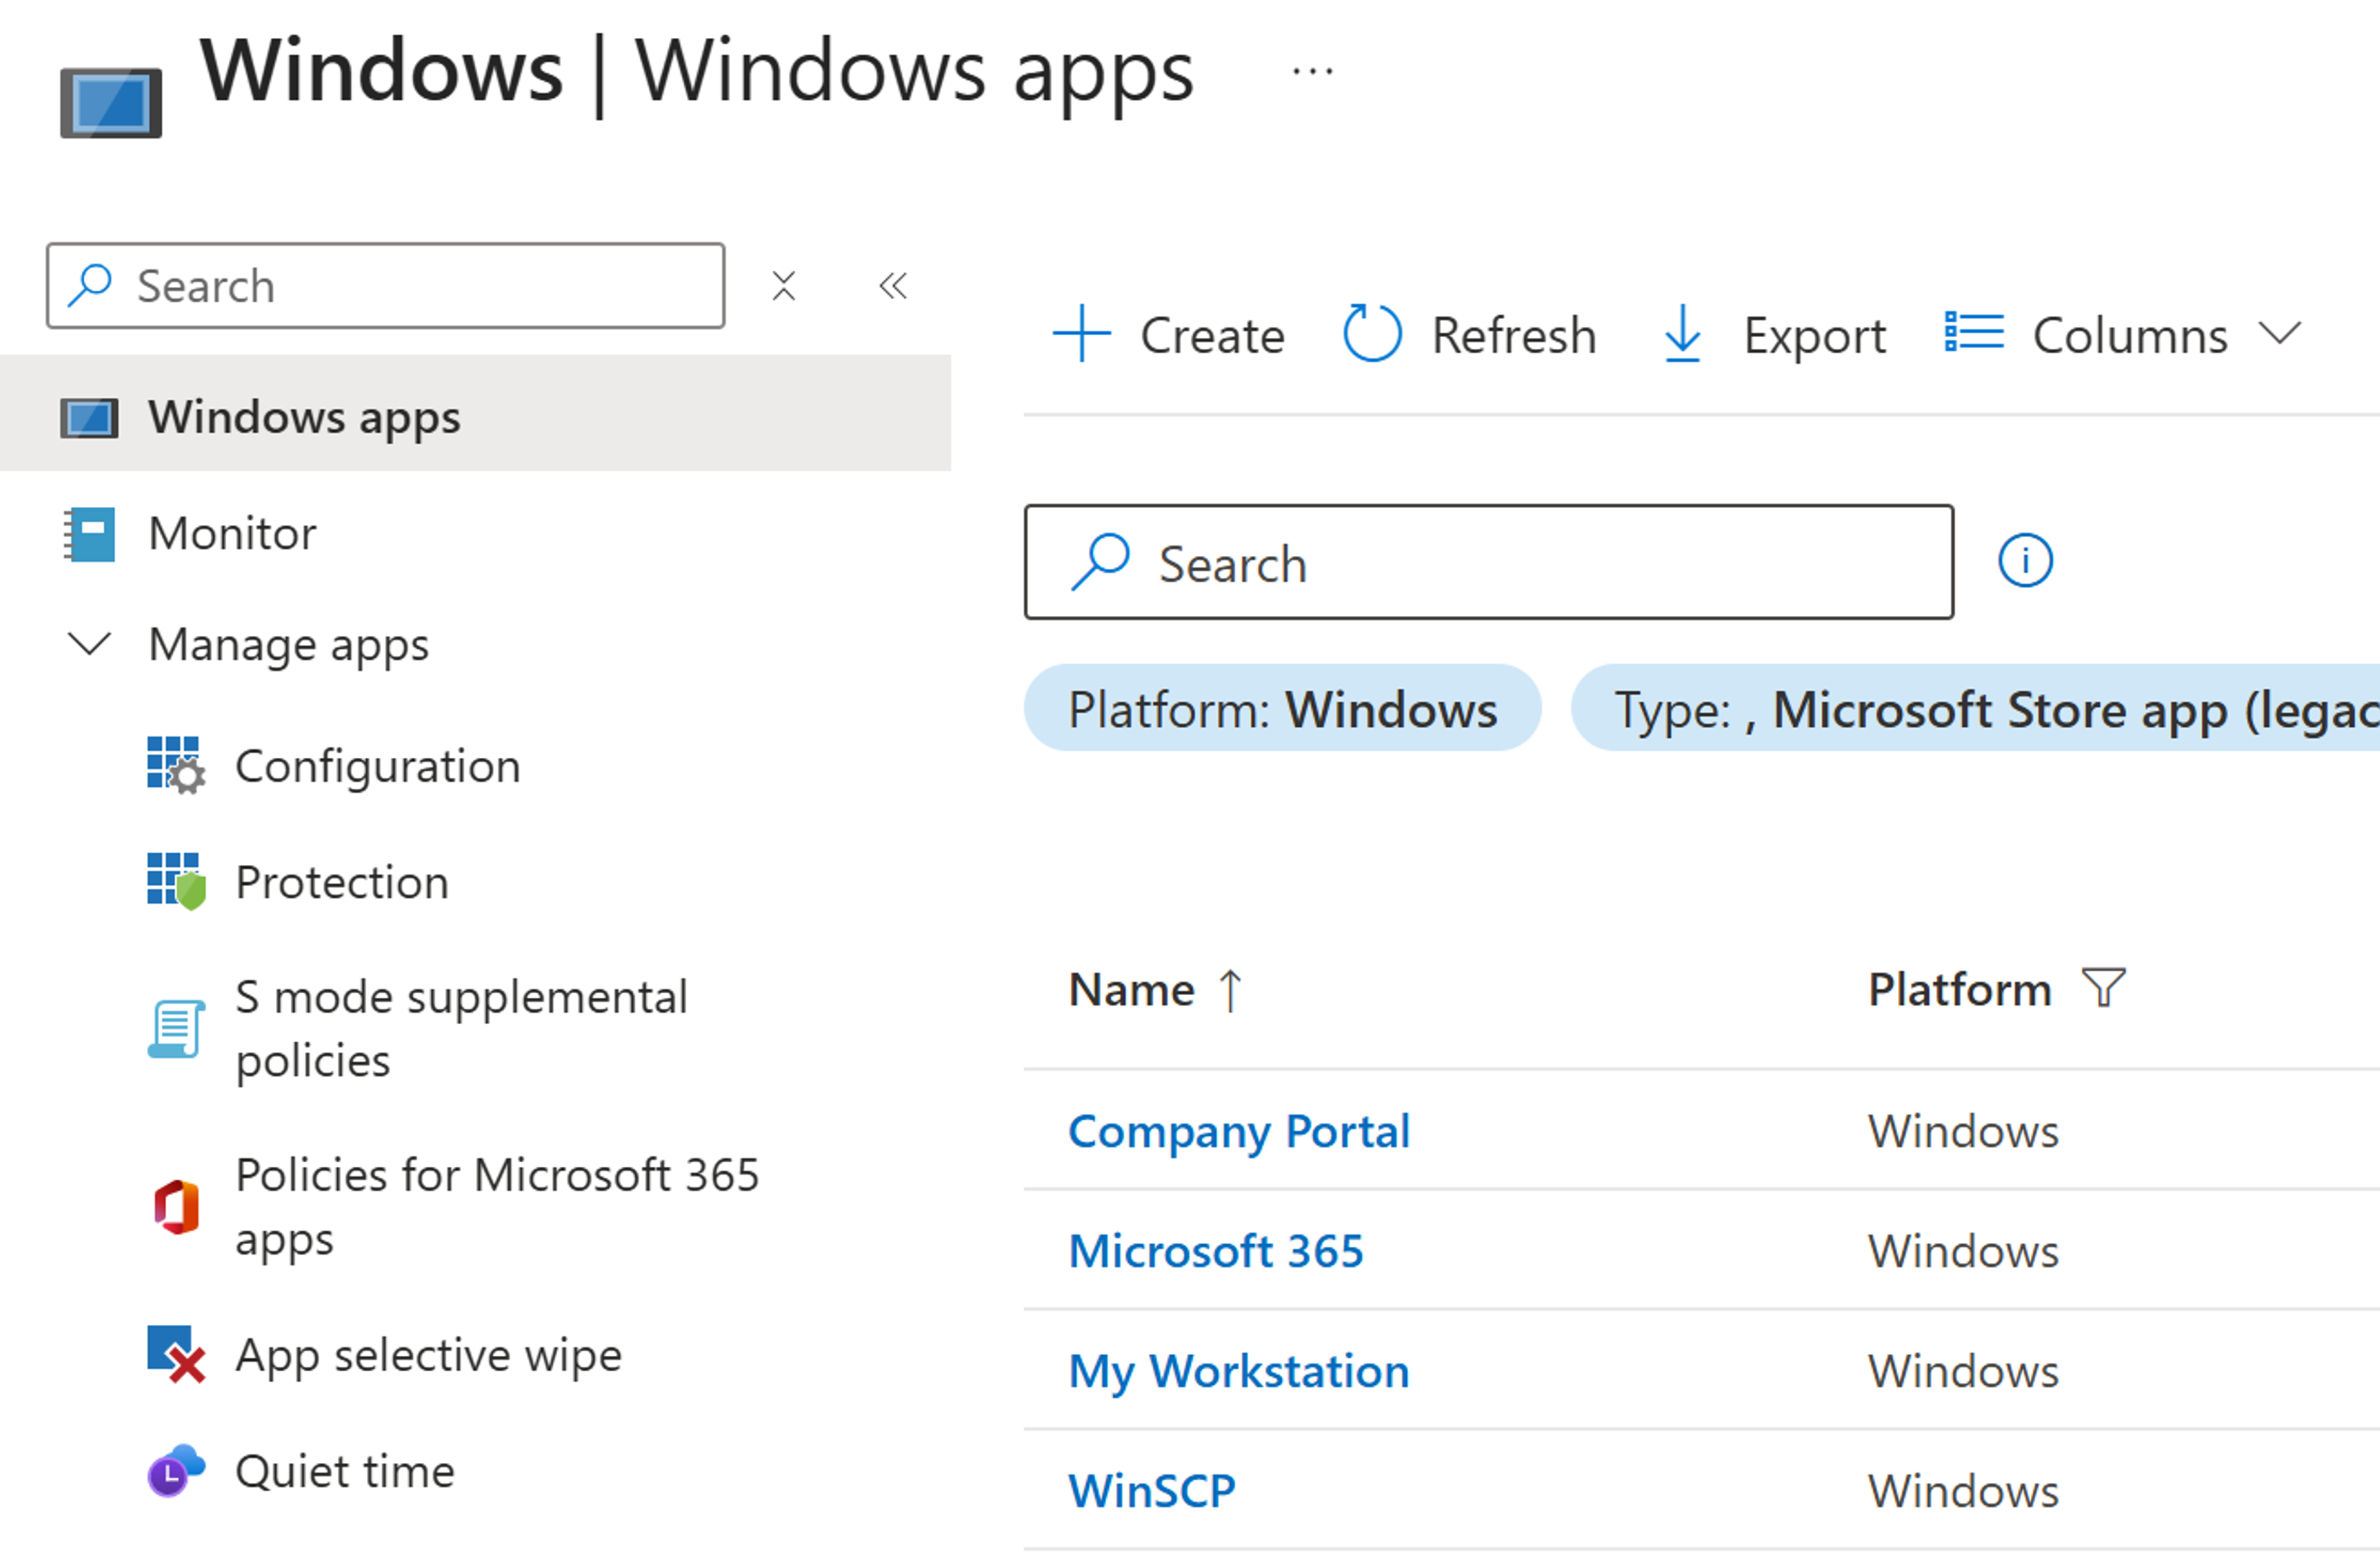2380x1554 pixels.
Task: Collapse the Manage apps group chevron
Action: 89,644
